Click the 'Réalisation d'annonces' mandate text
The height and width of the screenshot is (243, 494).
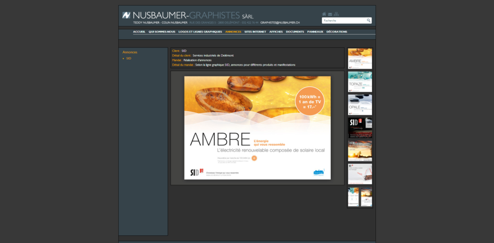(x=197, y=60)
